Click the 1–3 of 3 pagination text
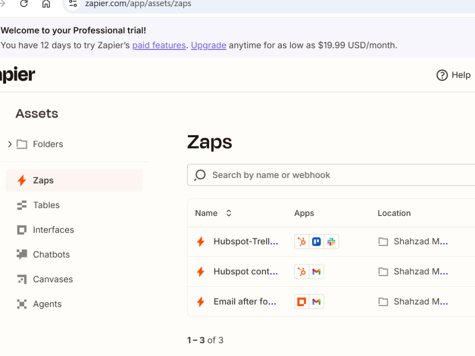Viewport: 475px width, 356px height. click(205, 340)
